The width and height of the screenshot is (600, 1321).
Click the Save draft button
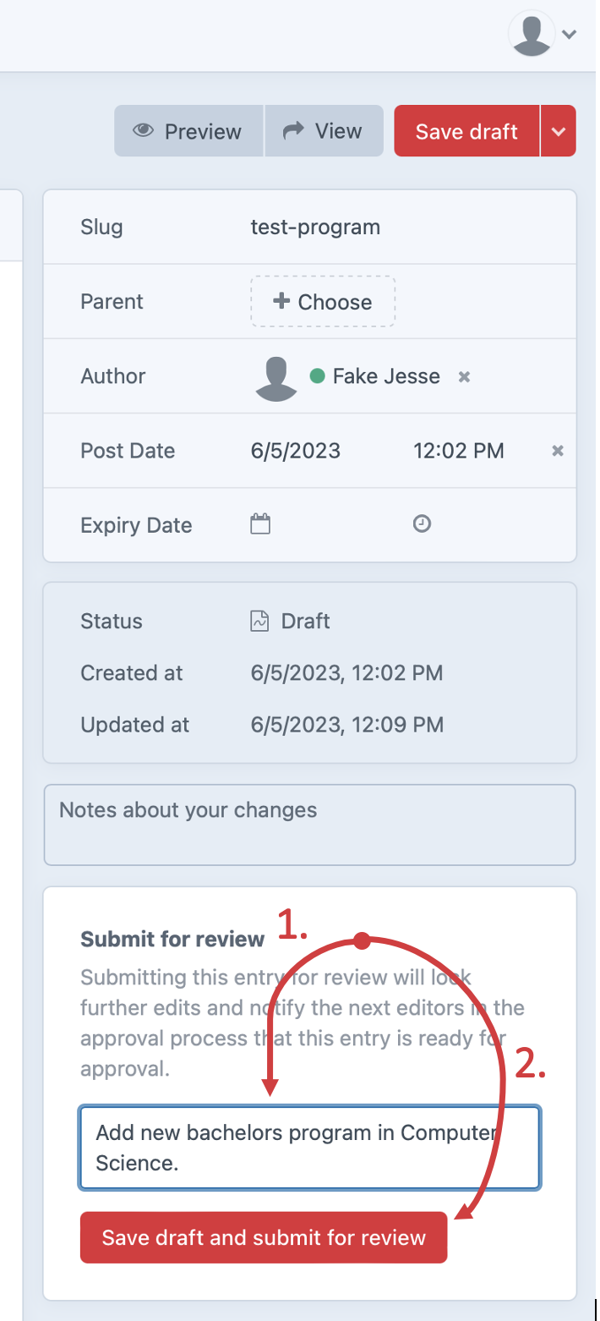click(x=466, y=131)
